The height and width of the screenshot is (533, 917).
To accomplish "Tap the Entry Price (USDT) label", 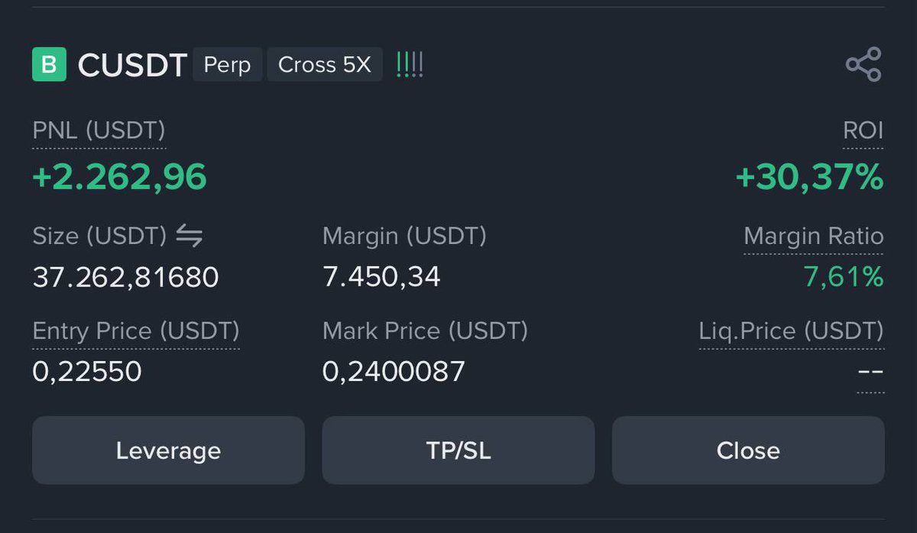I will coord(136,332).
